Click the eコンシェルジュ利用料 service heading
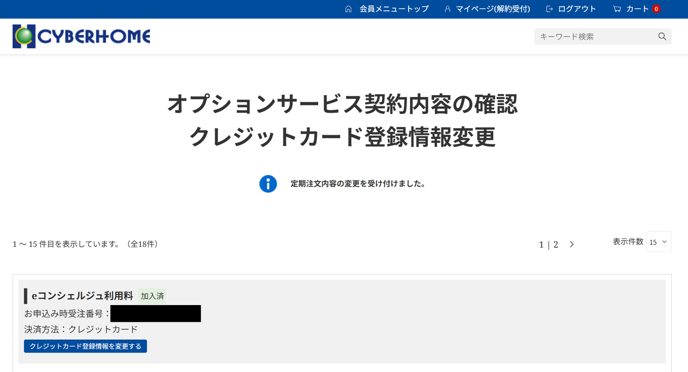 coord(82,296)
